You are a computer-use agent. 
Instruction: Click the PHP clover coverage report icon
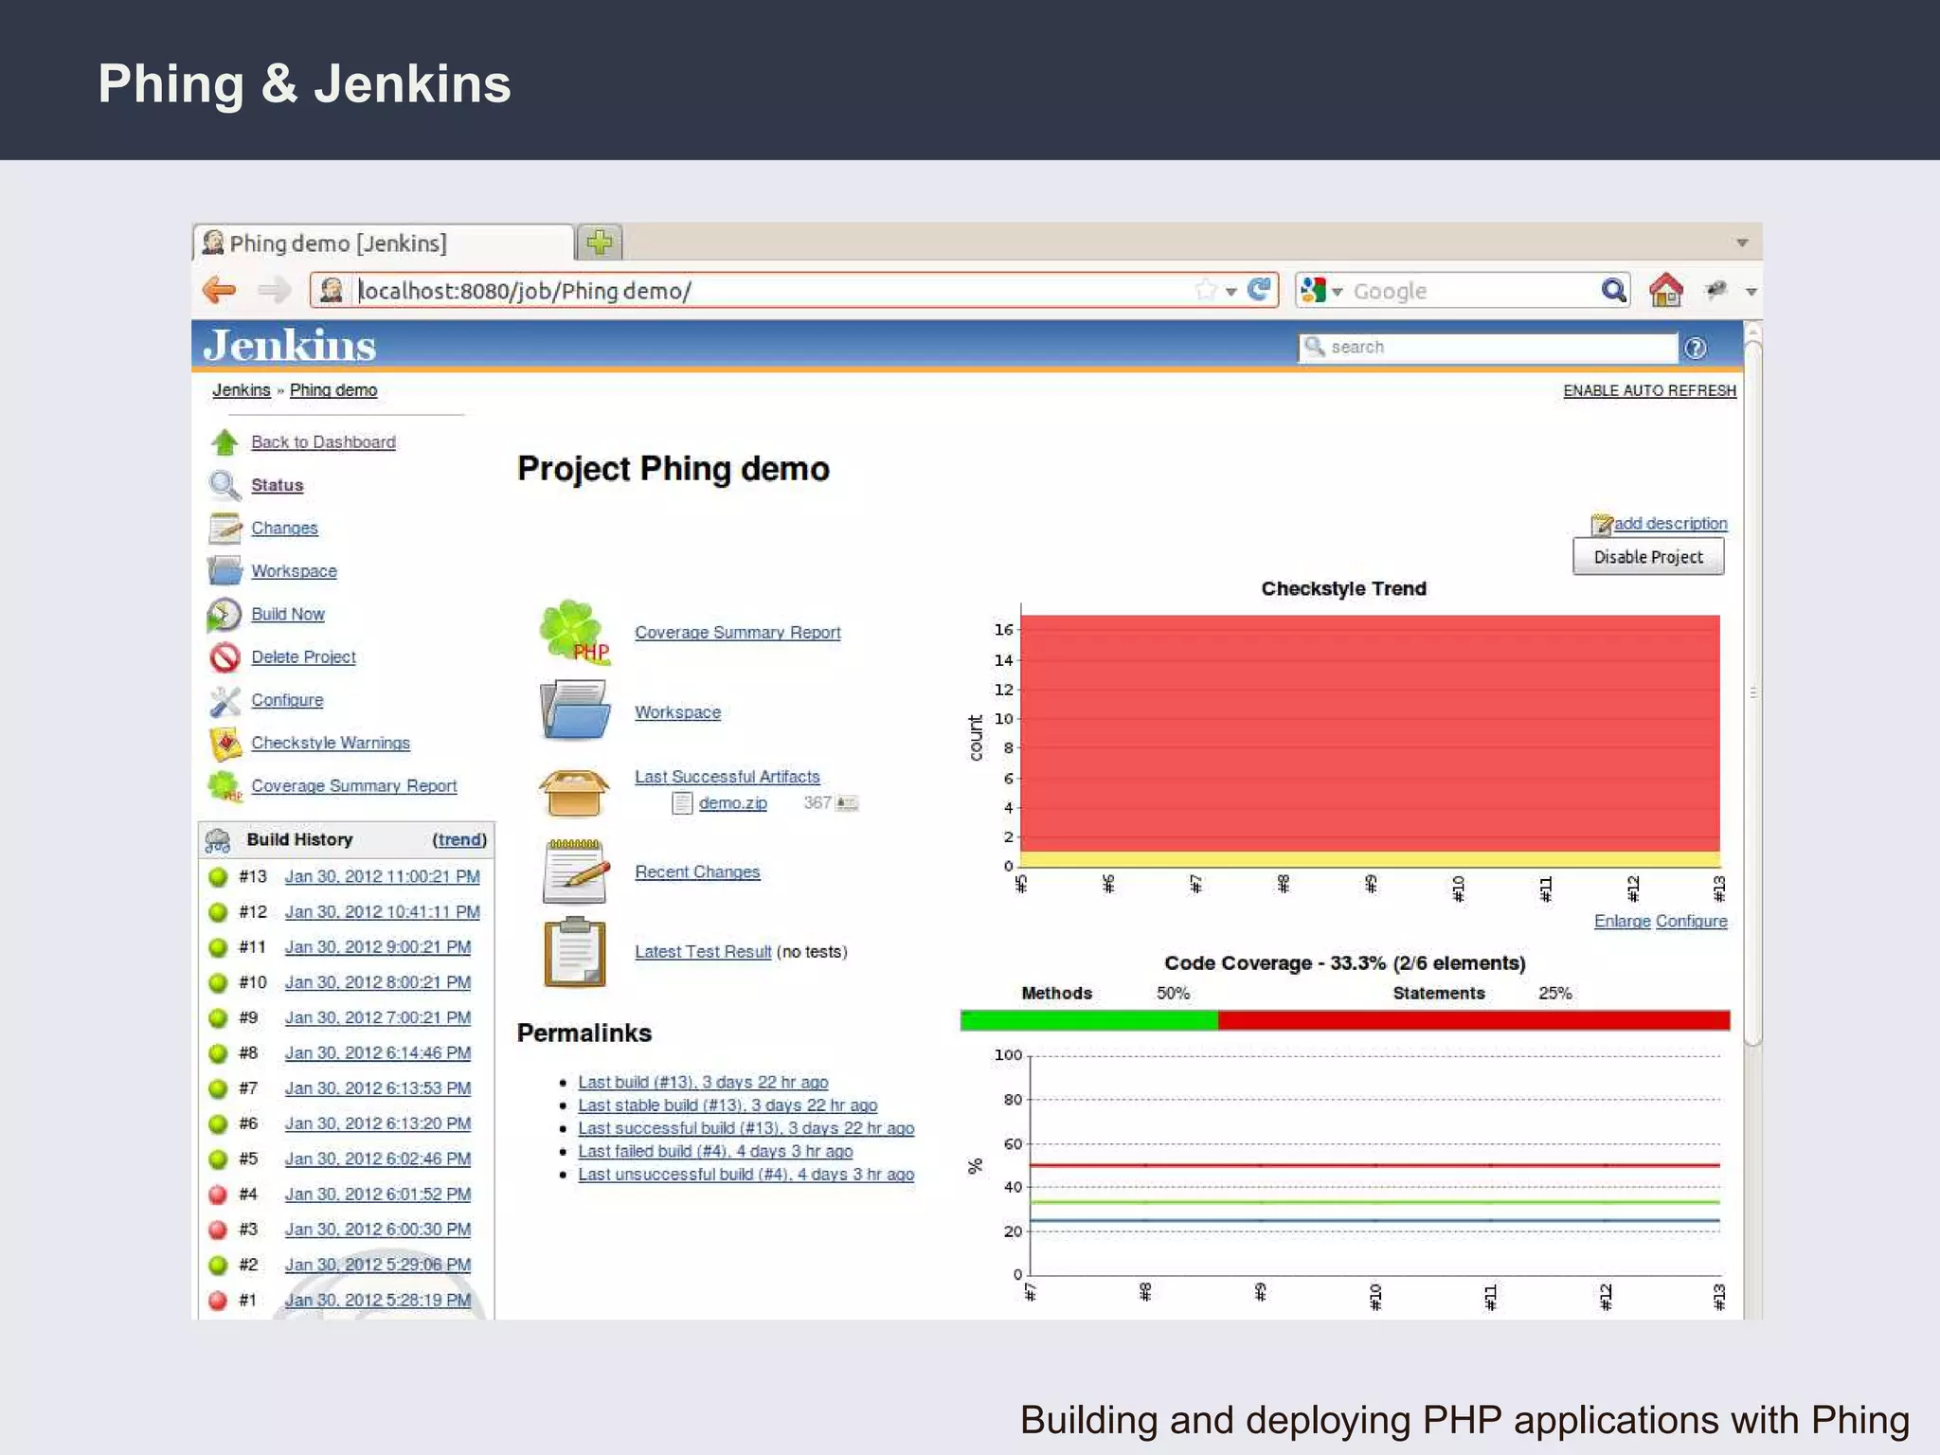(x=573, y=632)
